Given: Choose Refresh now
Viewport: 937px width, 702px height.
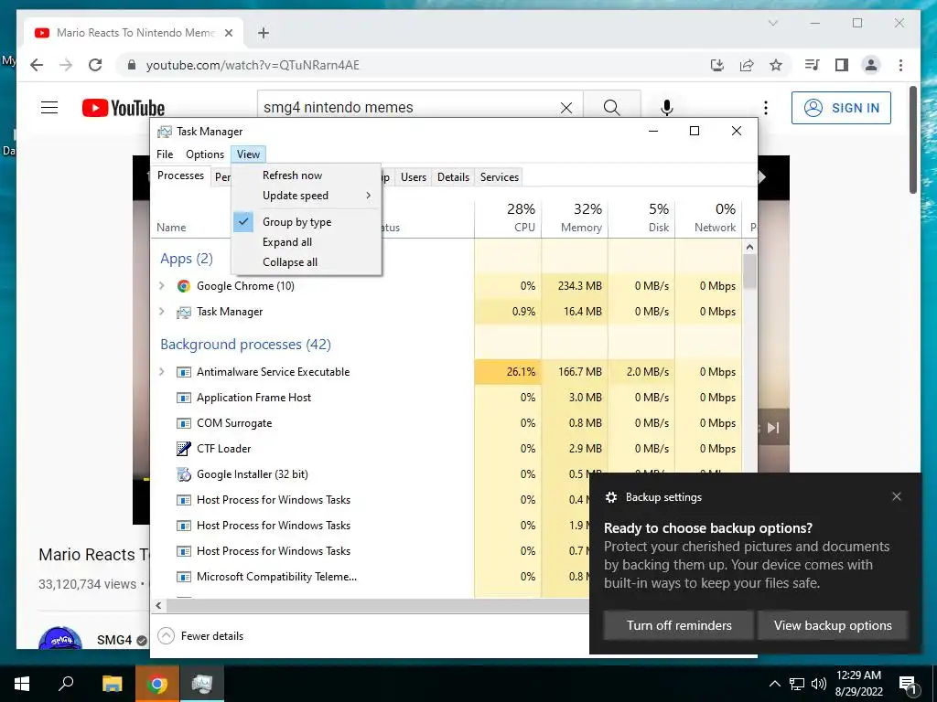Looking at the screenshot, I should (306, 175).
